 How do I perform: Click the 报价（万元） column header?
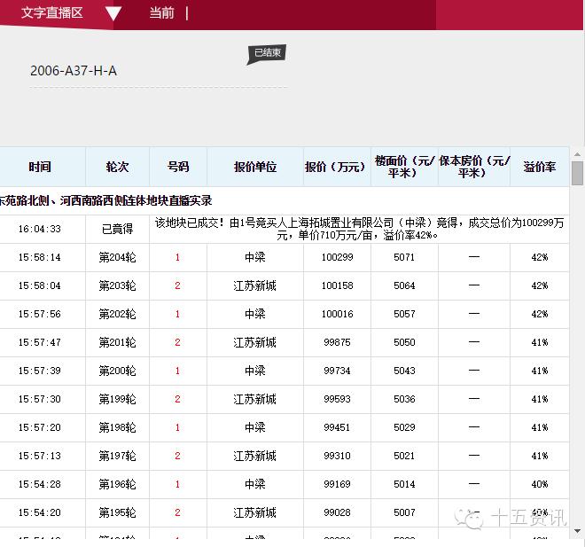337,167
